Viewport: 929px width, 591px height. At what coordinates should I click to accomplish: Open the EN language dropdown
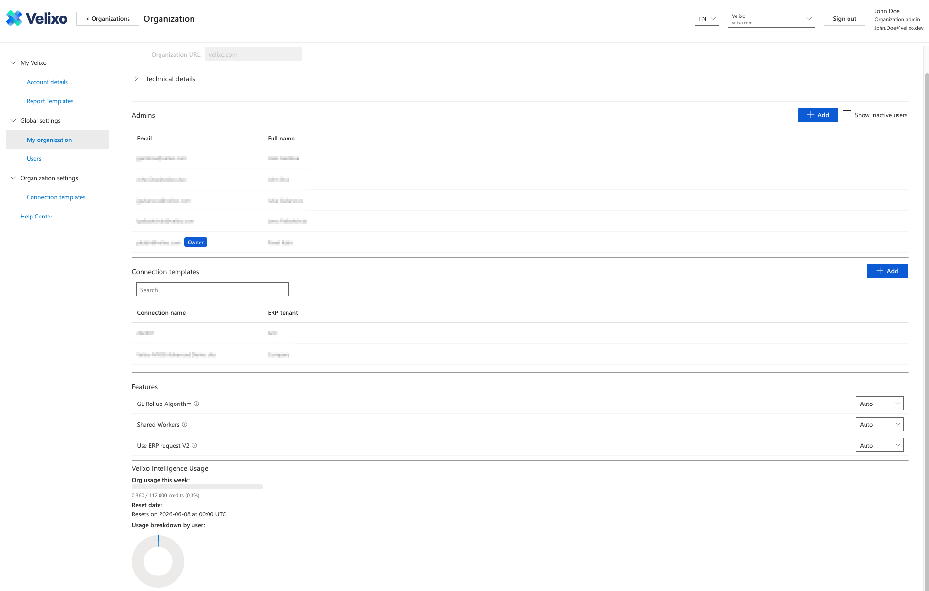pos(706,19)
